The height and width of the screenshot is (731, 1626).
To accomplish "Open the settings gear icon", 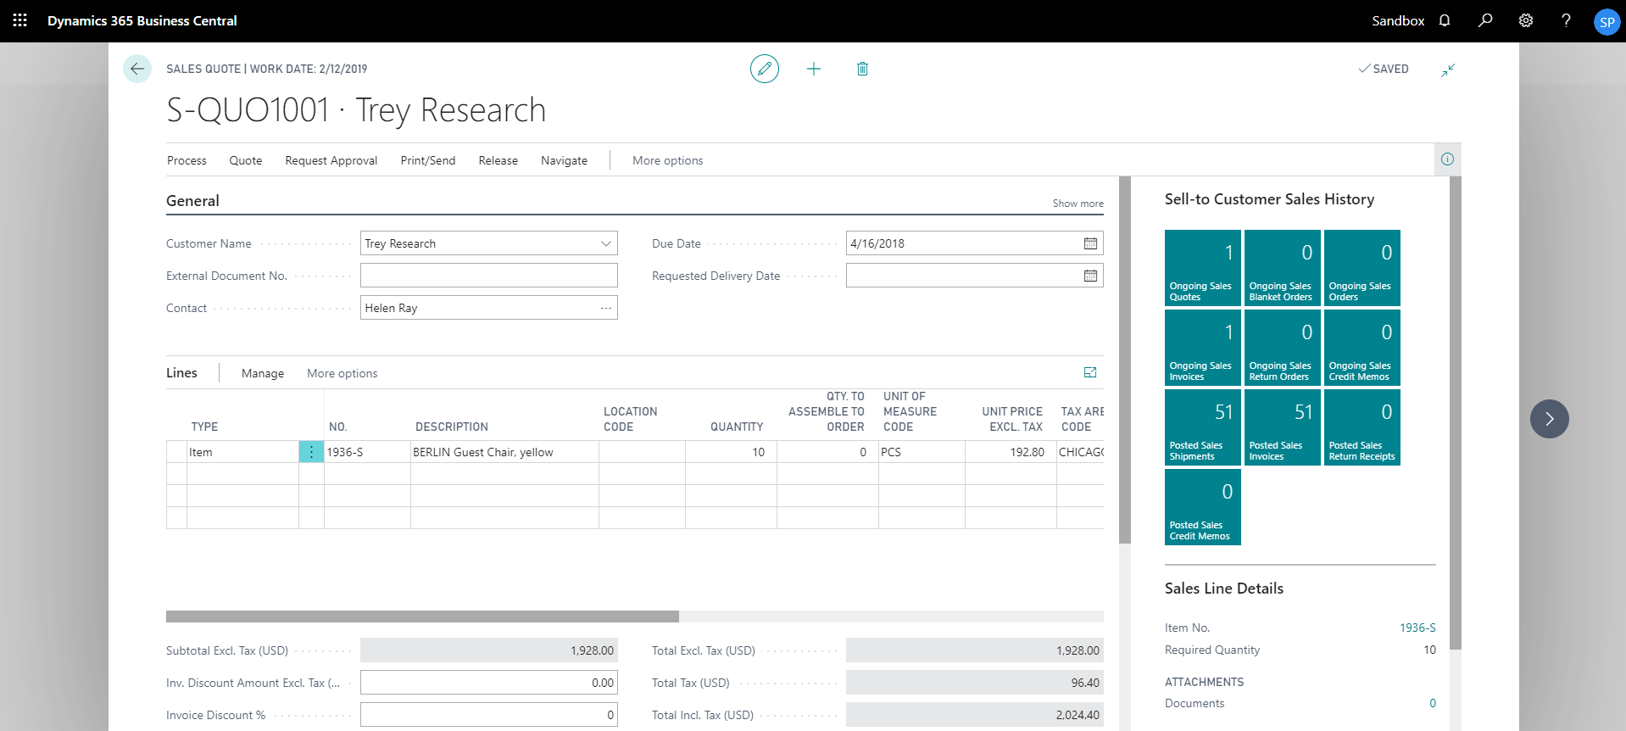I will point(1526,20).
